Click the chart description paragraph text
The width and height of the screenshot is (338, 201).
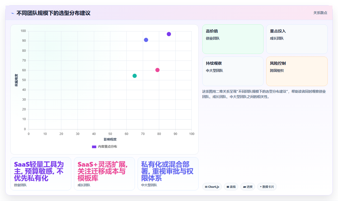coord(264,94)
